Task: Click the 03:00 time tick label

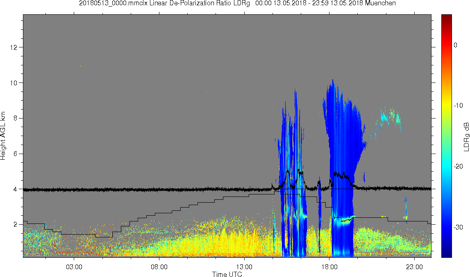Action: pyautogui.click(x=74, y=266)
